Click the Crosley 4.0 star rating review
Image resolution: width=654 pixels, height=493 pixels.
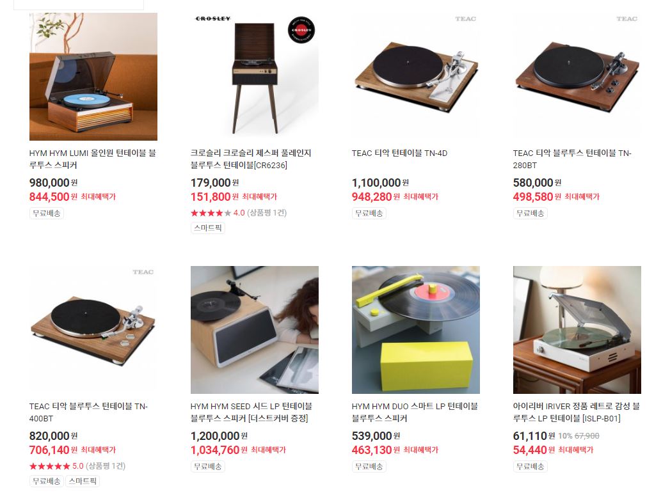click(239, 213)
